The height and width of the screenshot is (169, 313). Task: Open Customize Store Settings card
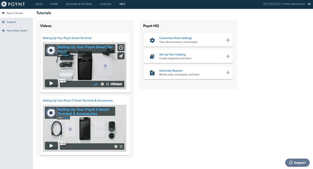coord(188,40)
